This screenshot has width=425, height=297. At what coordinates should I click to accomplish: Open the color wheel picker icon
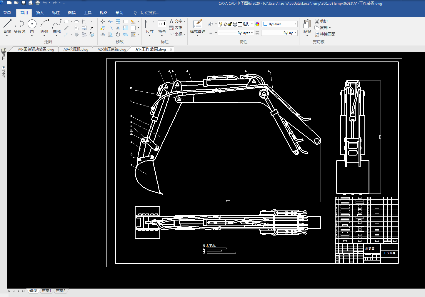(257, 24)
